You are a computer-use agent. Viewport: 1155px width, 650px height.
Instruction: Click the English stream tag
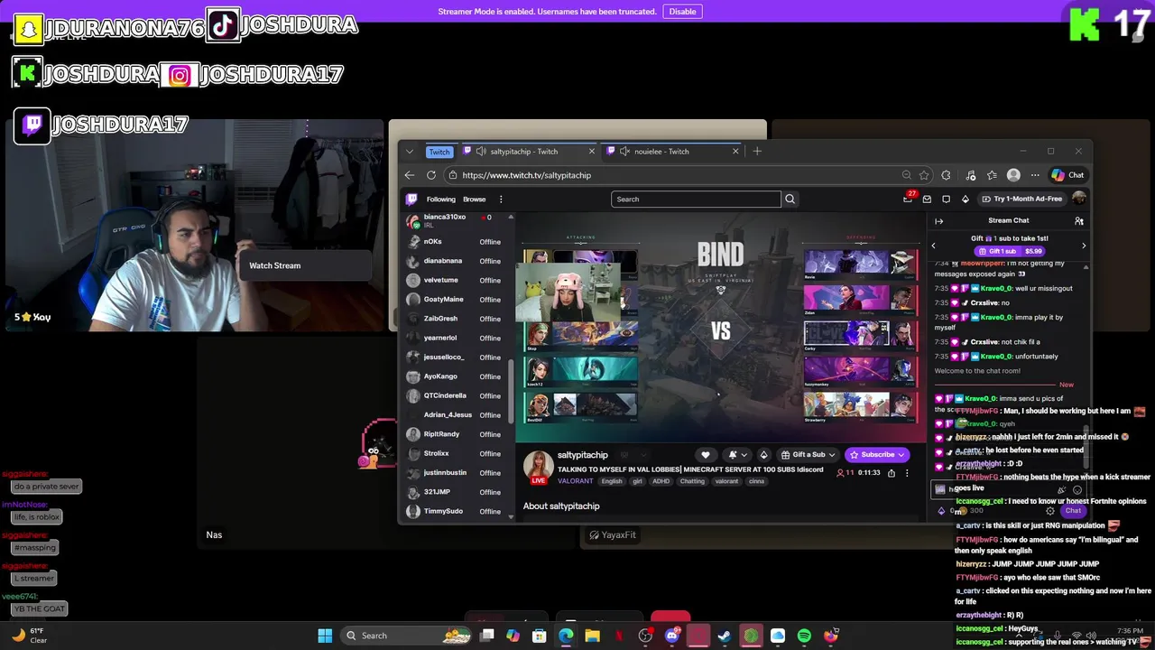pos(612,481)
